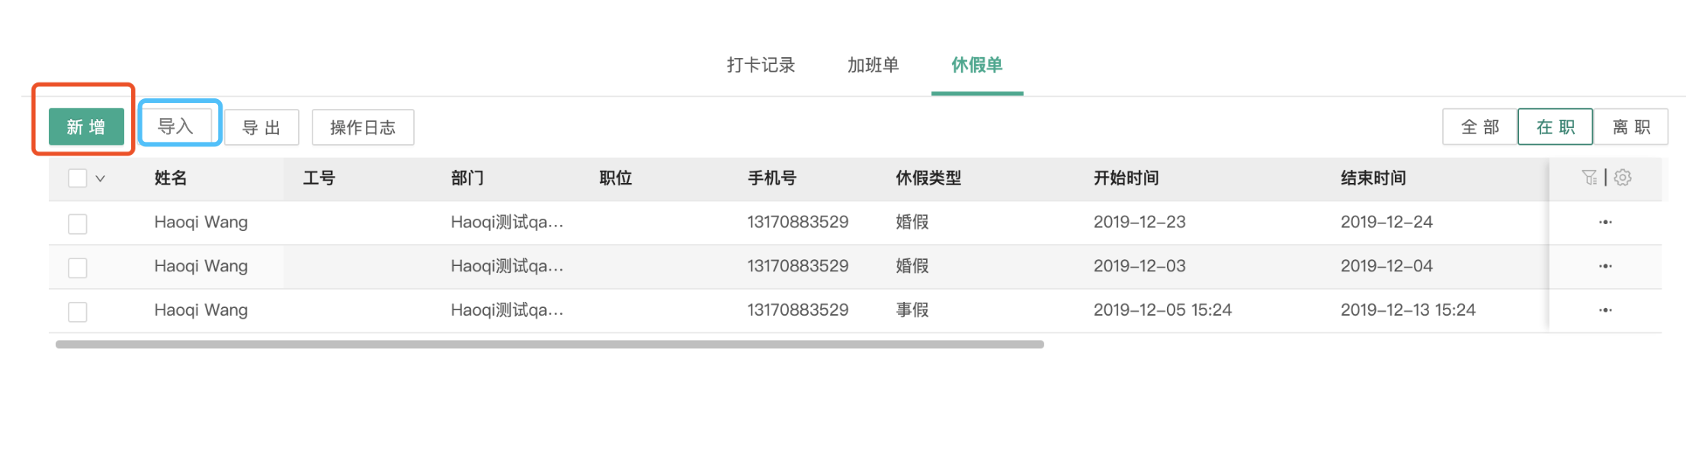Image resolution: width=1686 pixels, height=462 pixels.
Task: Click the 部门 column header
Action: tap(467, 178)
